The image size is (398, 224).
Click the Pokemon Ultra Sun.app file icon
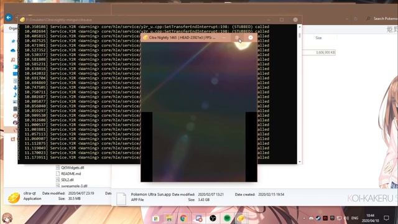tap(121, 198)
